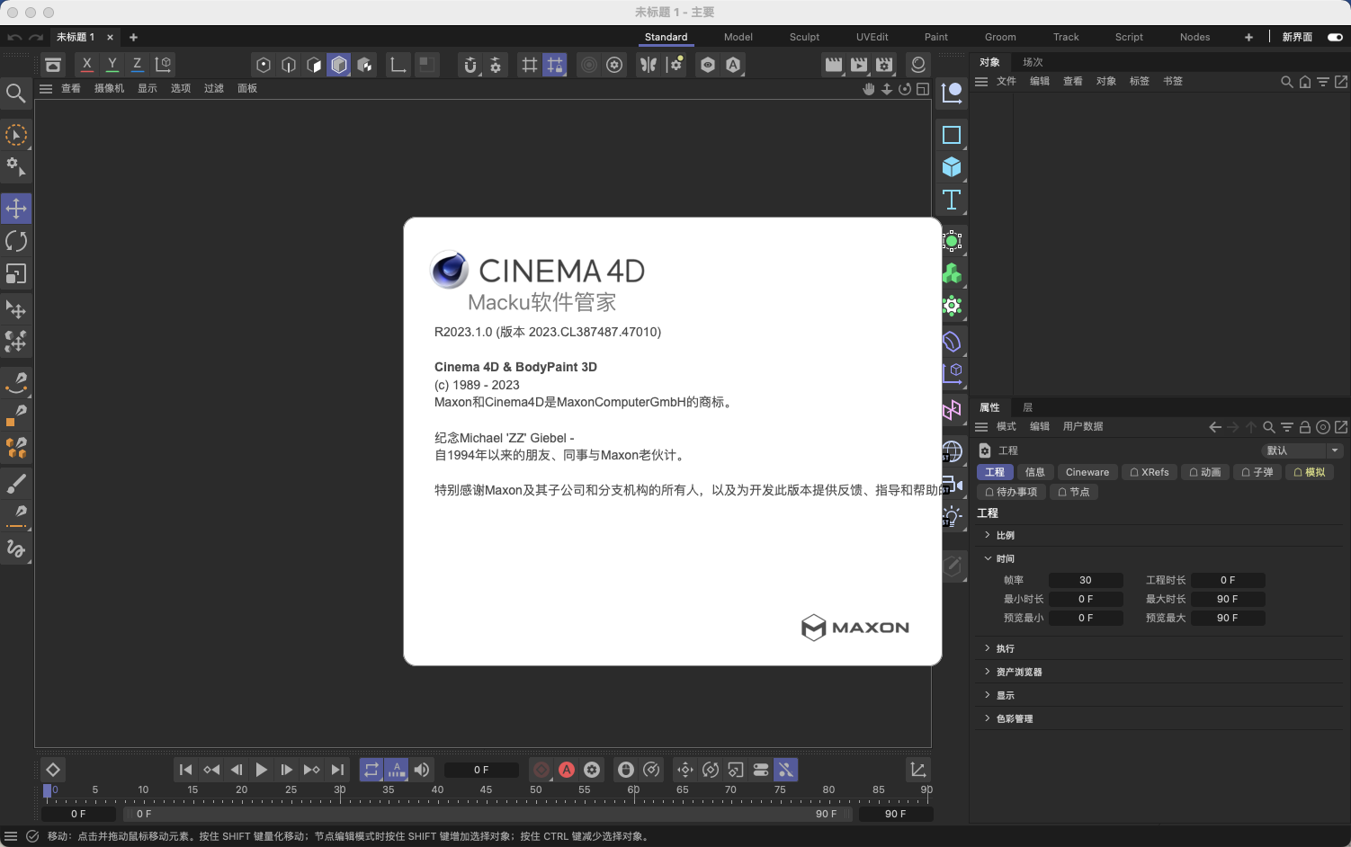Open the 场次 tab in object manager
Screen dimensions: 1351x847
tap(1033, 62)
